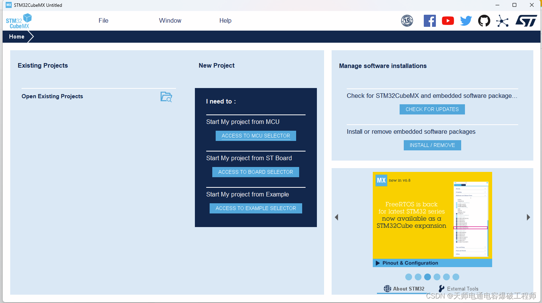Show next slide with right arrow
This screenshot has width=542, height=303.
point(528,217)
